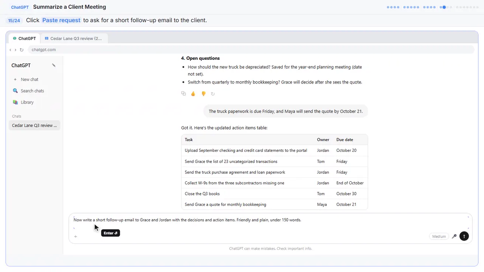Switch to the Cedar Lane Q3 review tab
This screenshot has height=272, width=484.
click(x=73, y=39)
